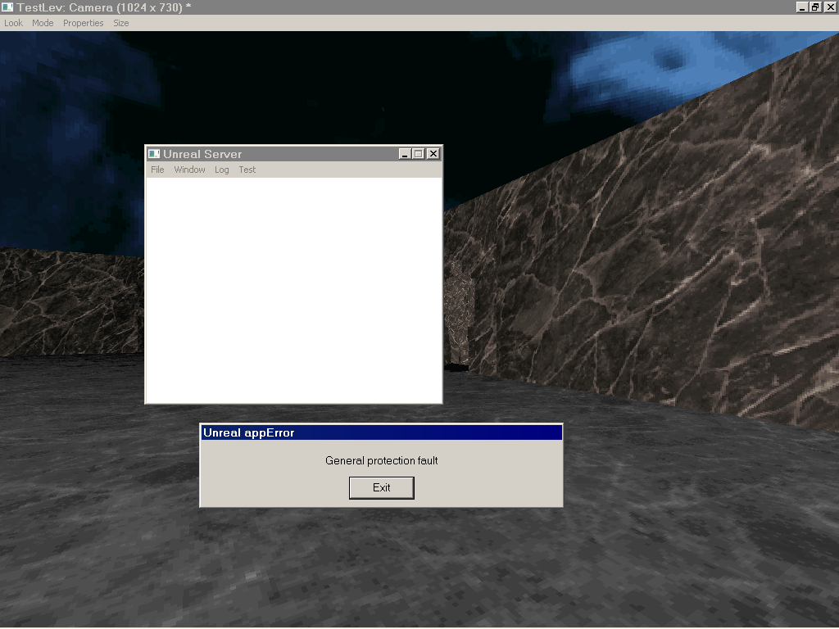The width and height of the screenshot is (839, 629).
Task: Click the TestLev Camera window title icon
Action: (7, 7)
